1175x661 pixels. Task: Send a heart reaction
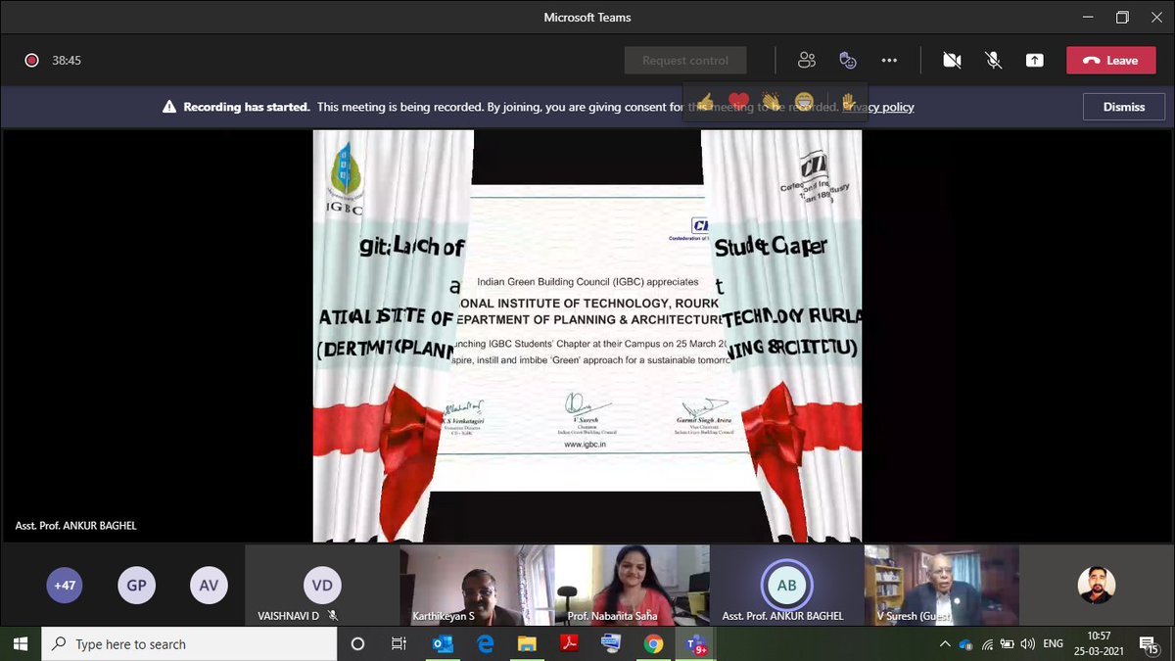pos(738,101)
